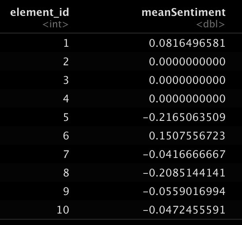
Task: Click the value -0.0559016994
Action: click(x=184, y=191)
